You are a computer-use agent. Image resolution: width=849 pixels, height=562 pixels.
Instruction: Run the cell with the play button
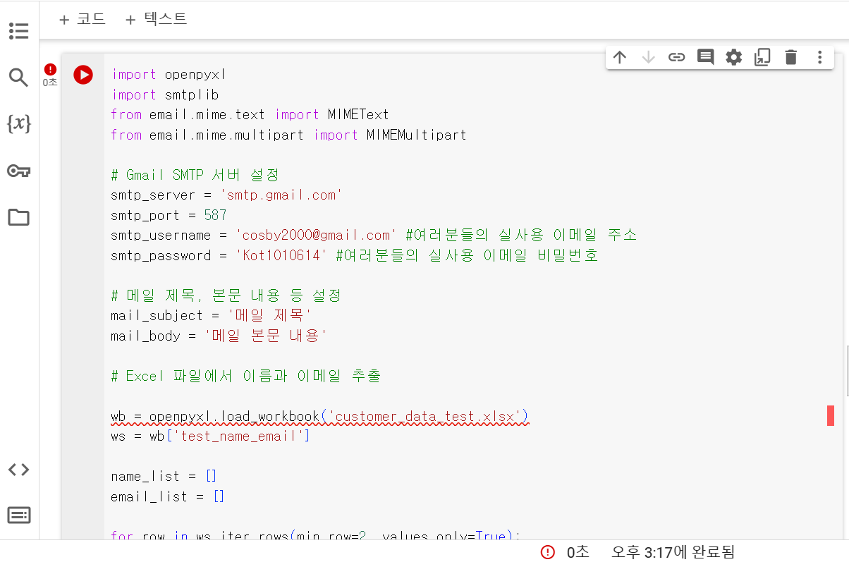83,74
